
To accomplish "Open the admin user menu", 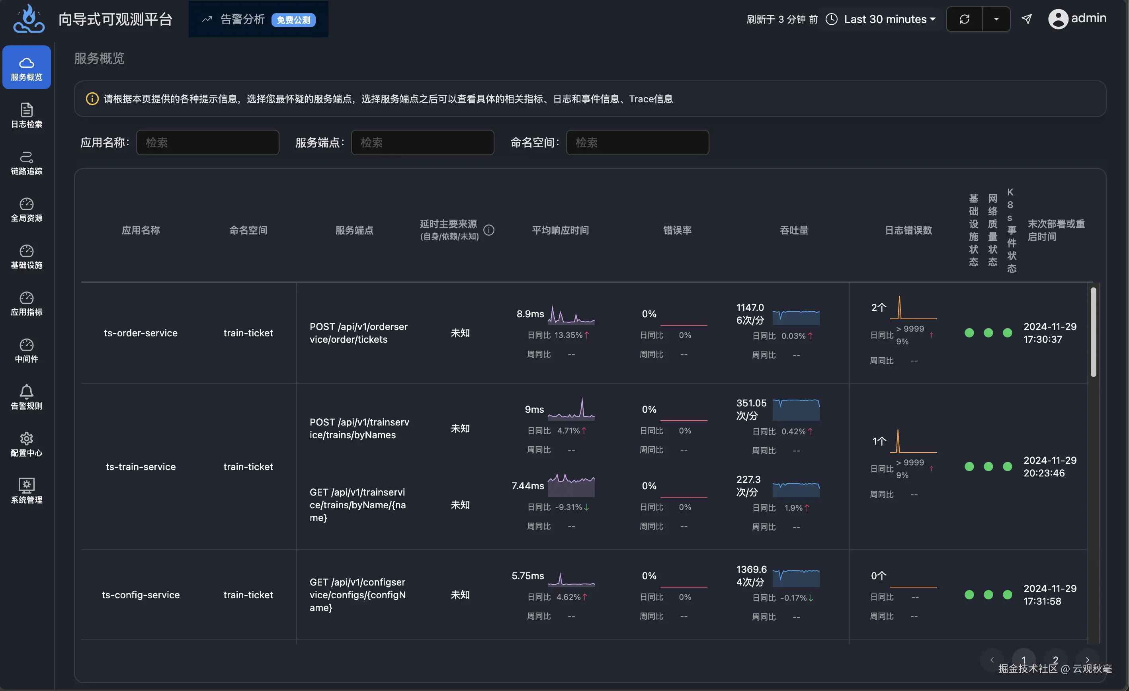I will coord(1077,18).
